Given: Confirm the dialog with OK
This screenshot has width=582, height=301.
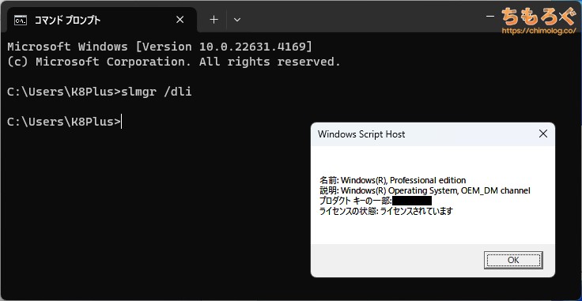Looking at the screenshot, I should coord(513,260).
